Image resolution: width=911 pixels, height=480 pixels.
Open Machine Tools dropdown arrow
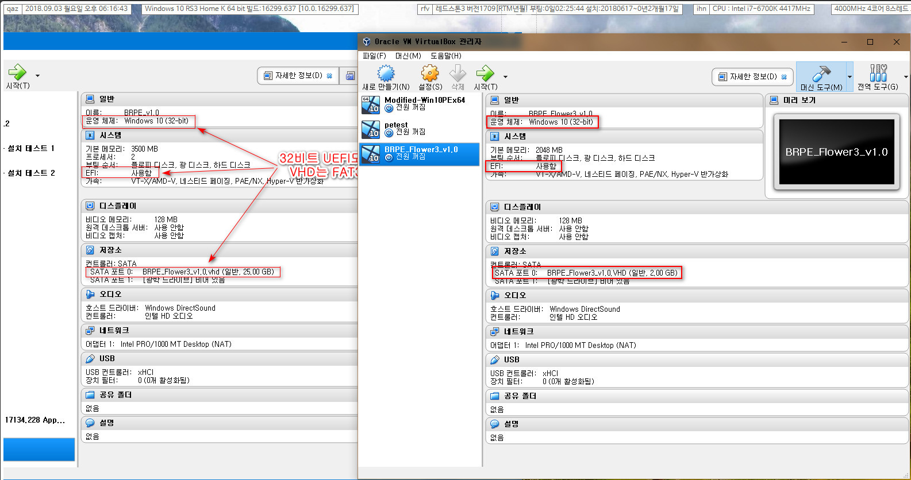pyautogui.click(x=850, y=76)
